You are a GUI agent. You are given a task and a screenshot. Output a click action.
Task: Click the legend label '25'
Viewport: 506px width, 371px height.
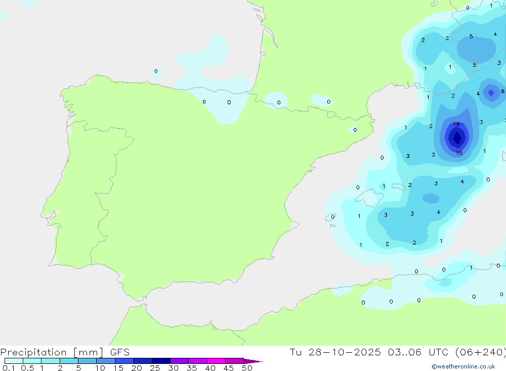[155, 368]
